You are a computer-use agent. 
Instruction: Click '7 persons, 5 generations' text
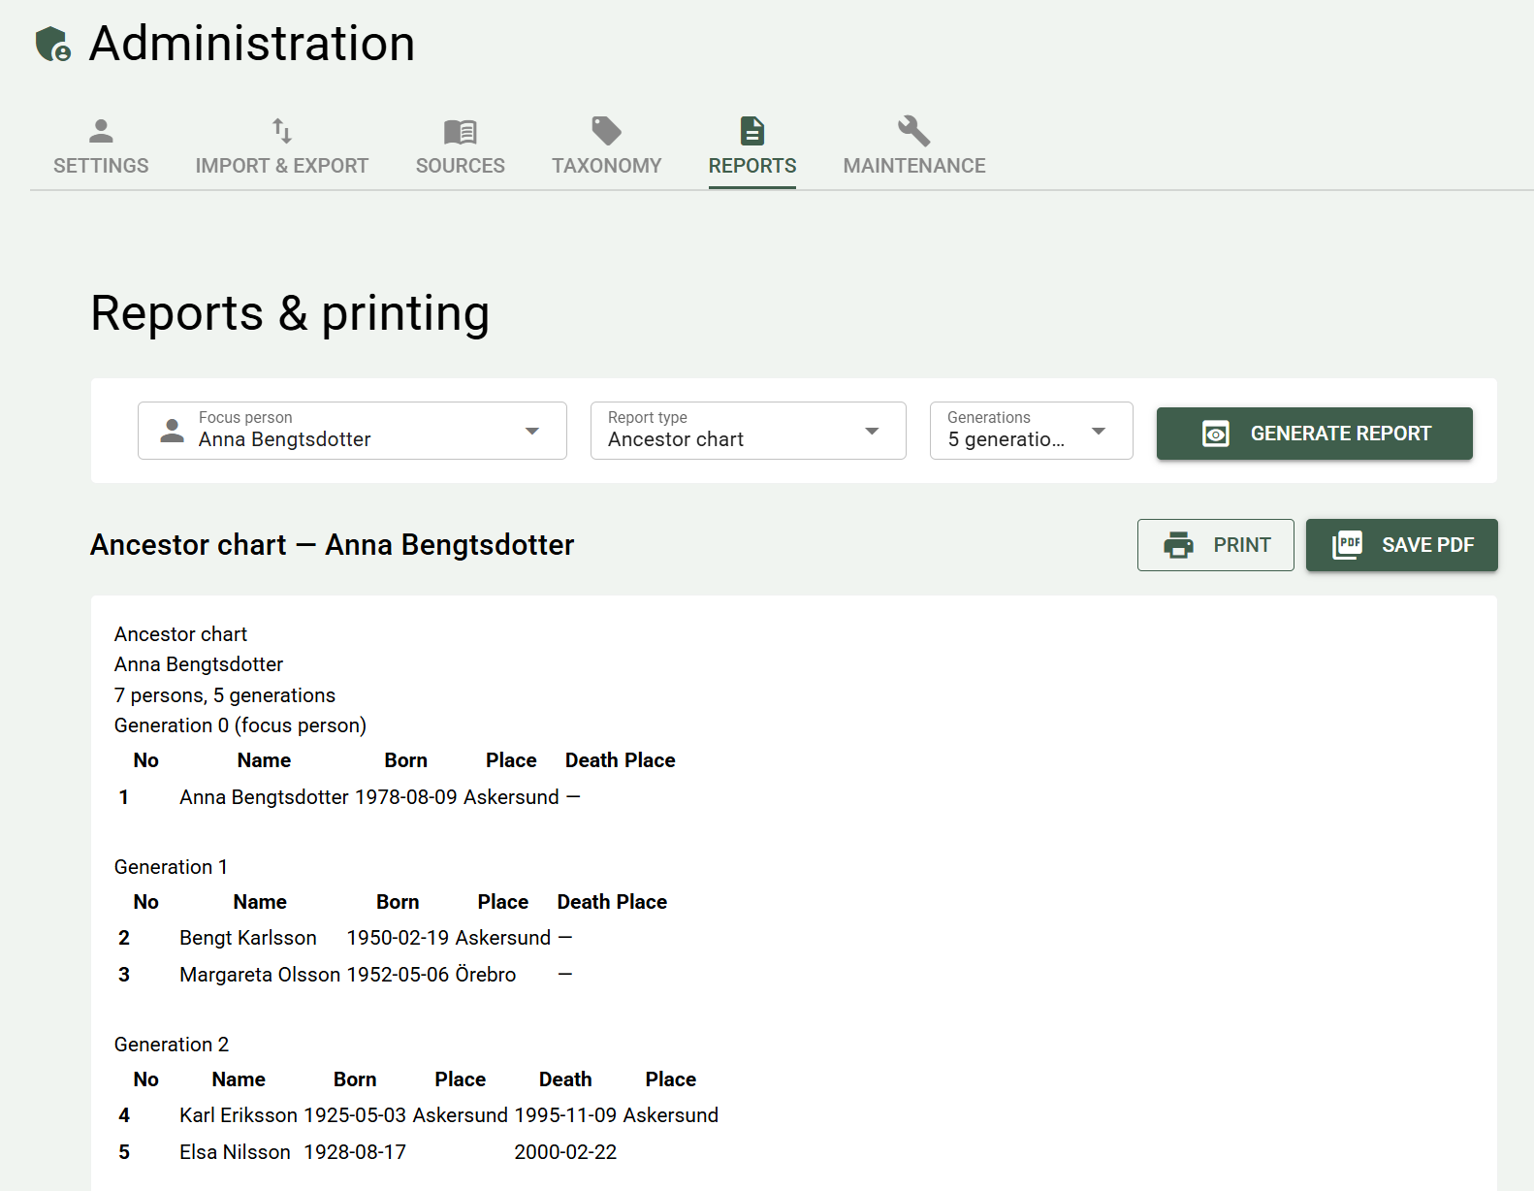(x=225, y=695)
